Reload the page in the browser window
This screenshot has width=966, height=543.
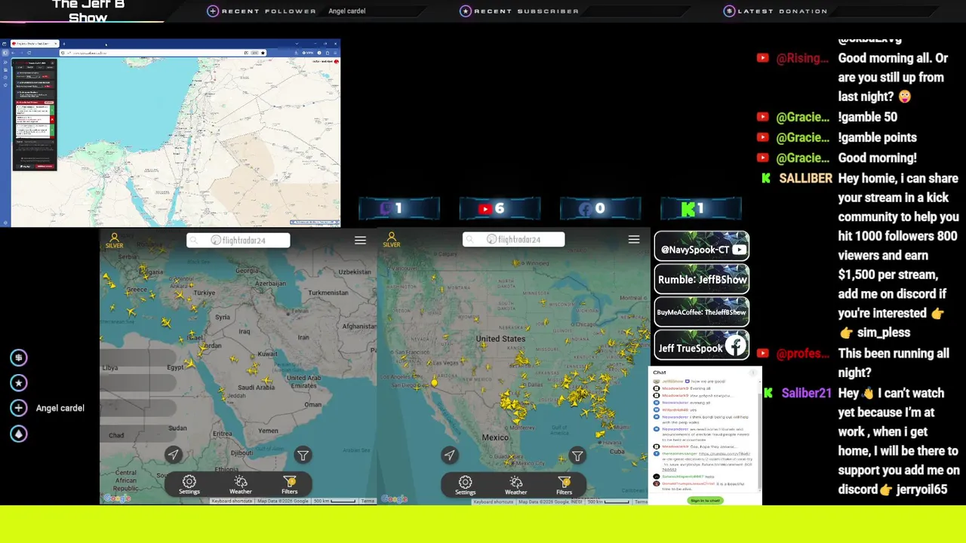click(29, 53)
